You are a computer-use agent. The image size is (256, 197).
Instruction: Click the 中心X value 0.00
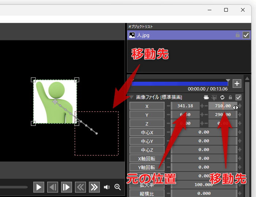(x=204, y=132)
